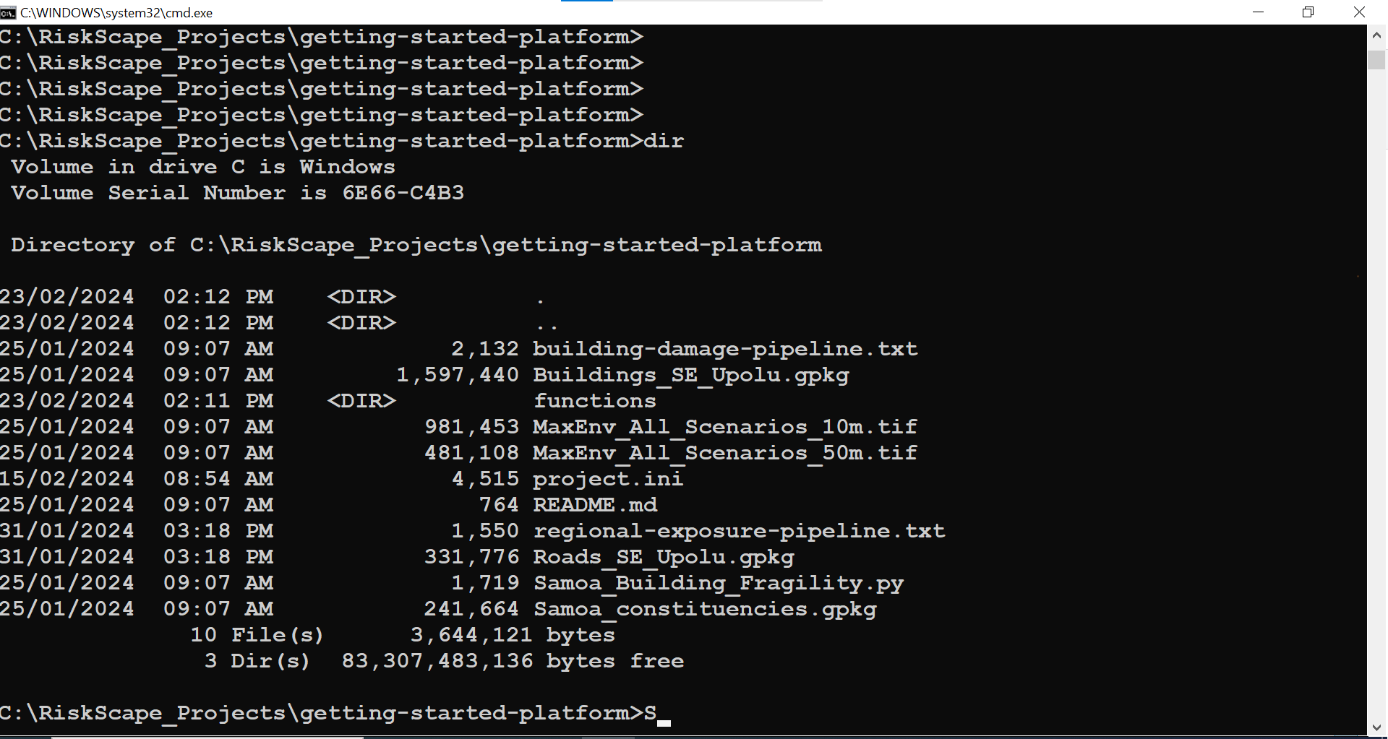Click Samoa_Building_Fragility.py filename
1388x739 pixels.
click(719, 583)
